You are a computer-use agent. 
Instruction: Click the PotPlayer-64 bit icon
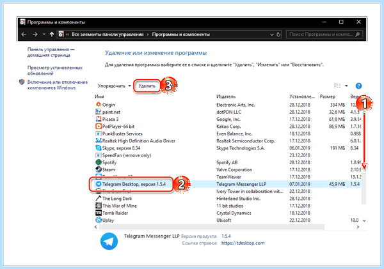point(99,127)
